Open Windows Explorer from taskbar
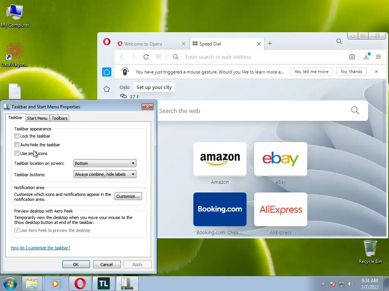The image size is (389, 291). tap(32, 283)
